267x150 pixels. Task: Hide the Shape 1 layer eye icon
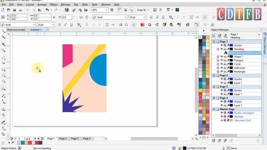pos(222,57)
